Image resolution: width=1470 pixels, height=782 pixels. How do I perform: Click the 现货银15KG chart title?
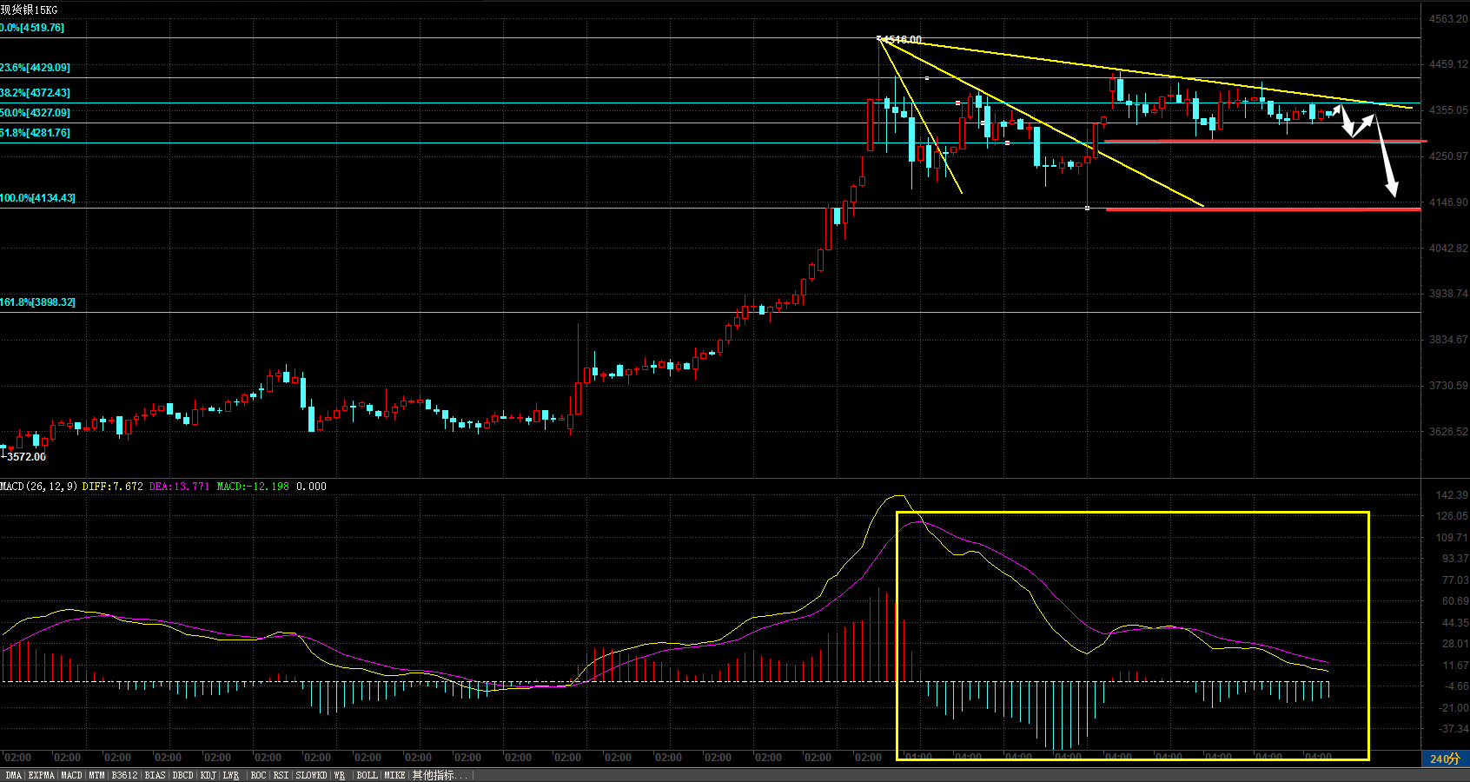[29, 10]
